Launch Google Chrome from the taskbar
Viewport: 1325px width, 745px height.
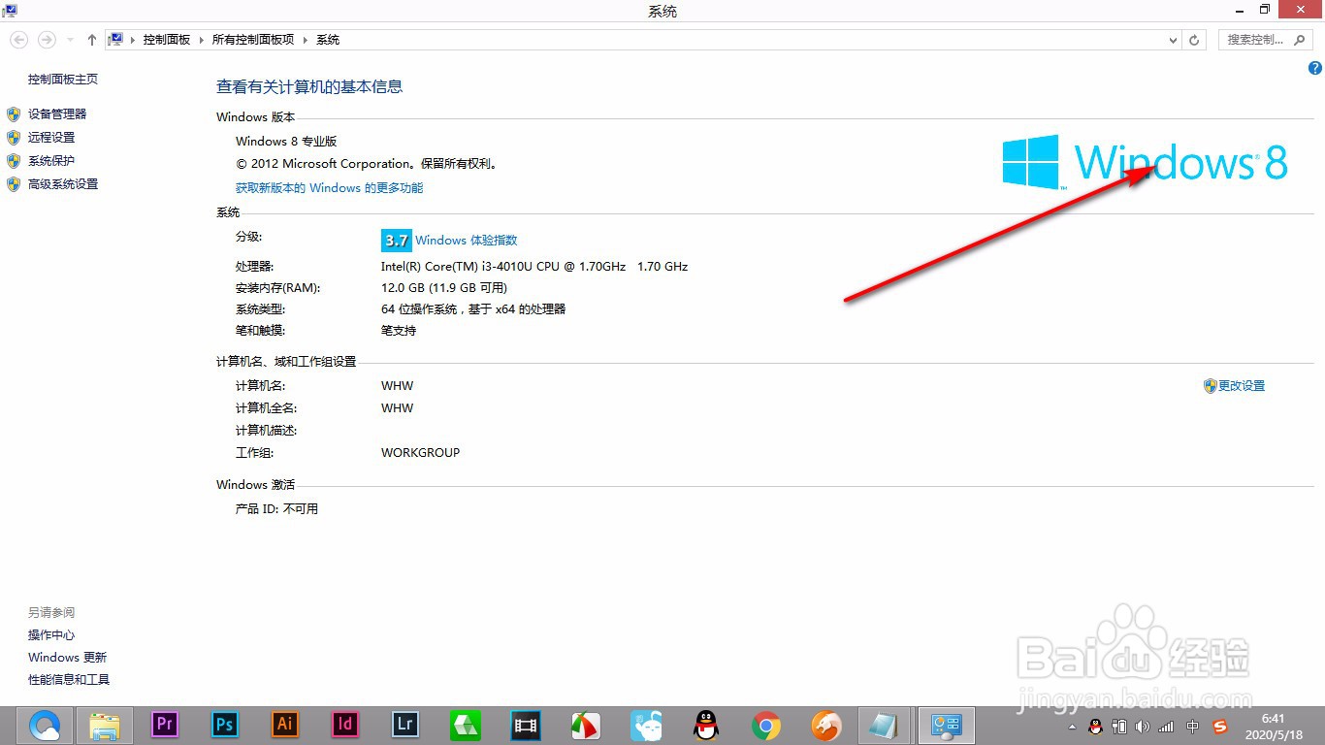click(766, 725)
